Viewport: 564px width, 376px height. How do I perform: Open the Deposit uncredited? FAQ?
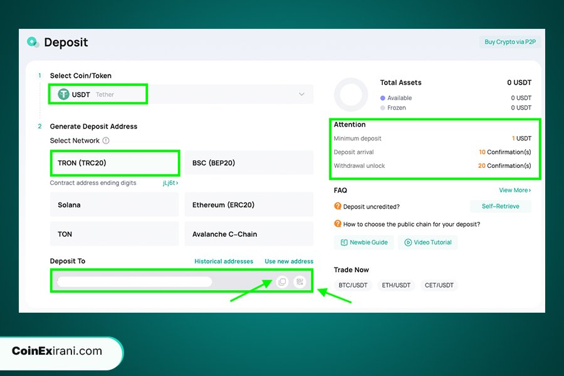tap(371, 207)
